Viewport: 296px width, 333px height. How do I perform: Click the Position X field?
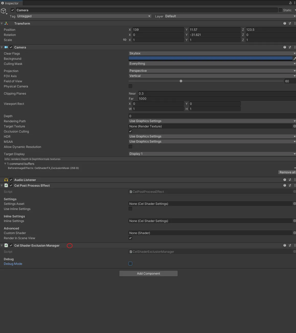(x=158, y=30)
